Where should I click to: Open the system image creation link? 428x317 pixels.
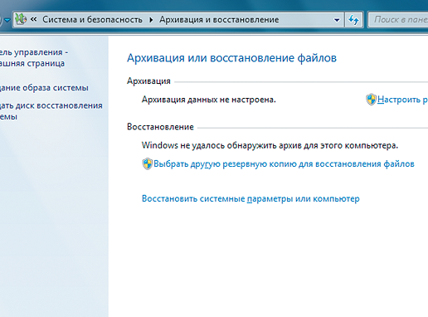point(44,88)
